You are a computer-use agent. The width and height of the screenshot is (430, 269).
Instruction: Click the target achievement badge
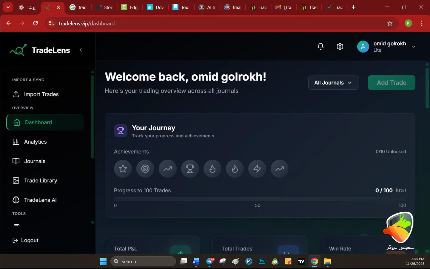click(145, 169)
